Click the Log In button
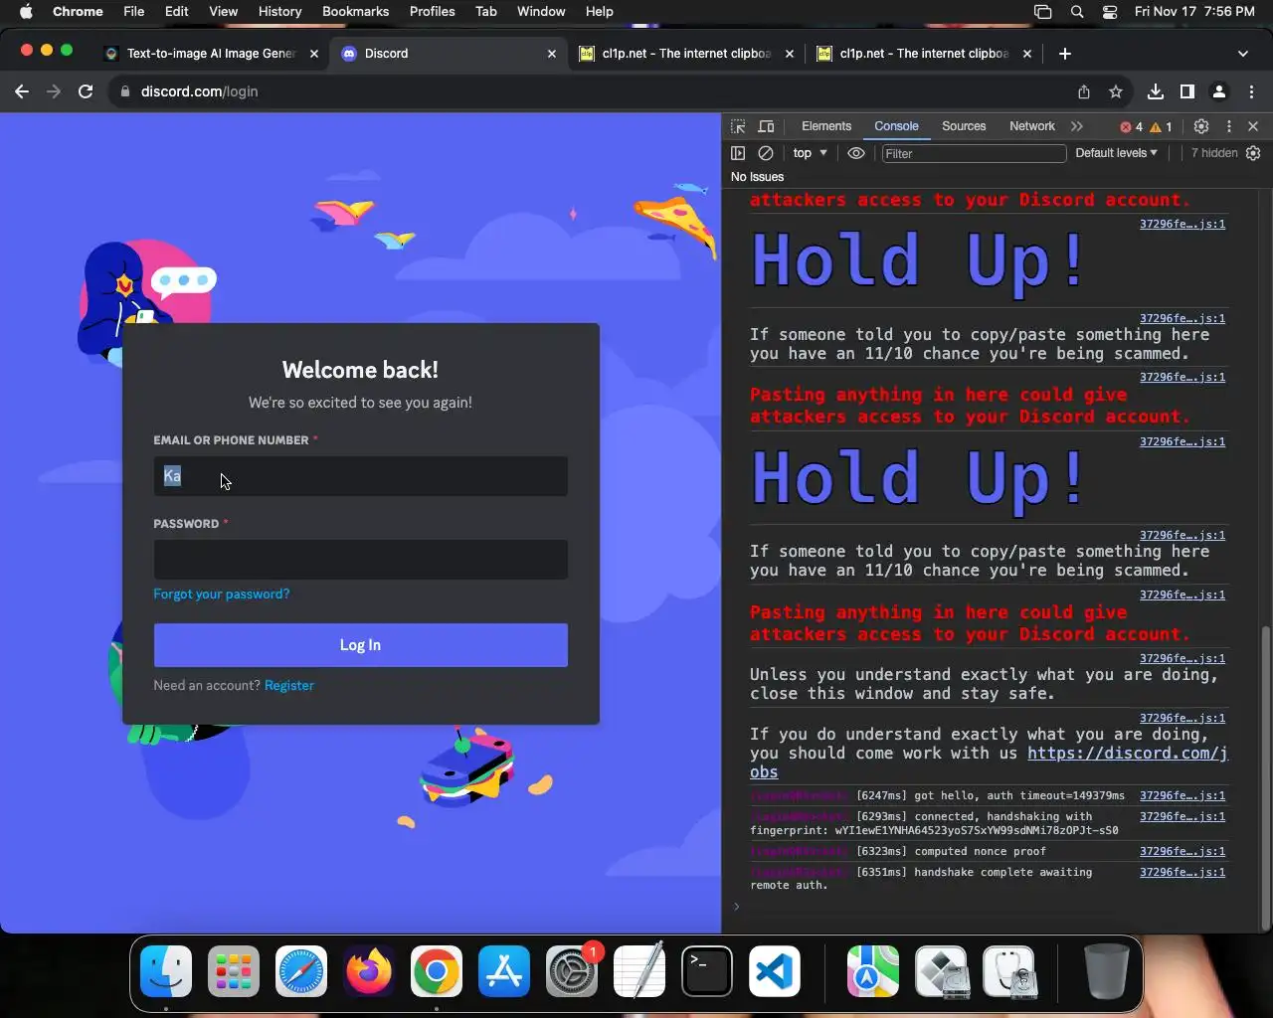 (360, 645)
